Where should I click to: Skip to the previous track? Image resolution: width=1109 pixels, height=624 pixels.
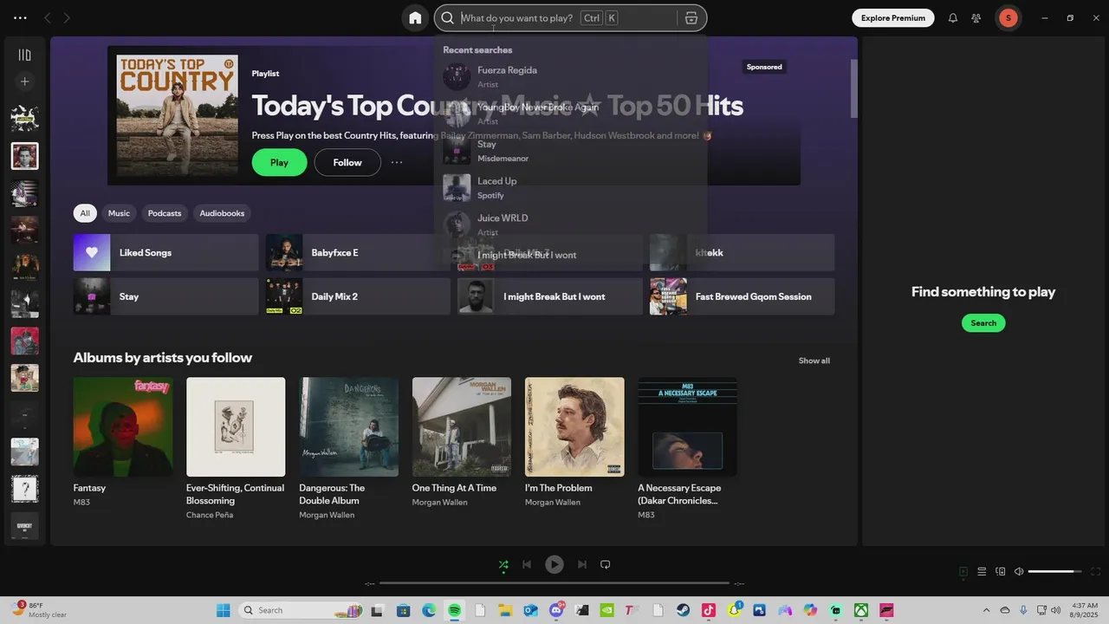coord(527,565)
